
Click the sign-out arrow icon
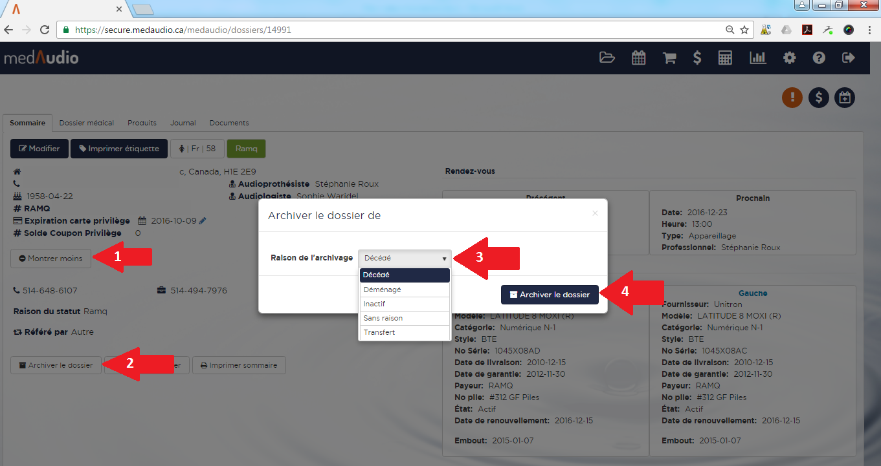point(848,58)
